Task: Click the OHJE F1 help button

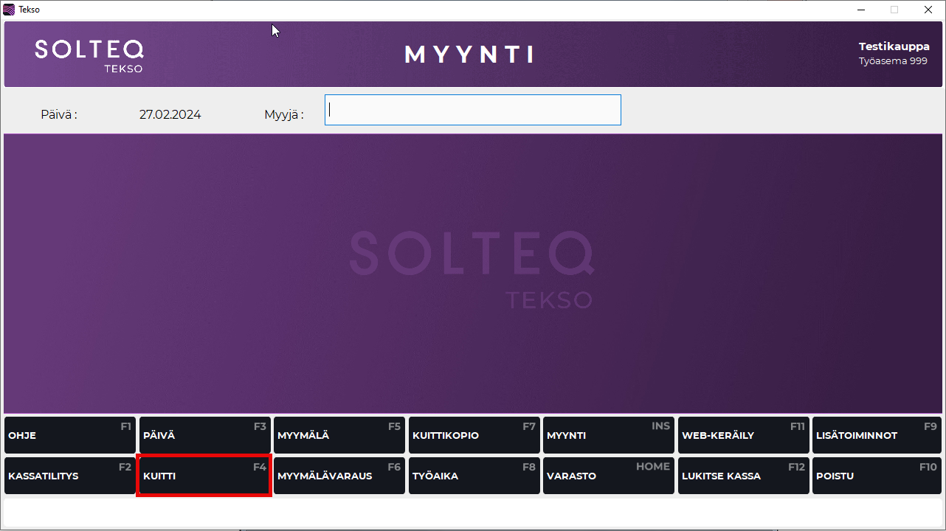Action: click(x=70, y=435)
